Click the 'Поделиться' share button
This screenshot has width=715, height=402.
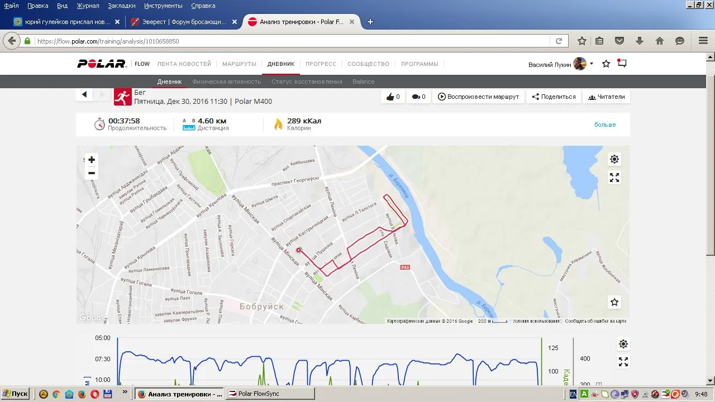(554, 97)
